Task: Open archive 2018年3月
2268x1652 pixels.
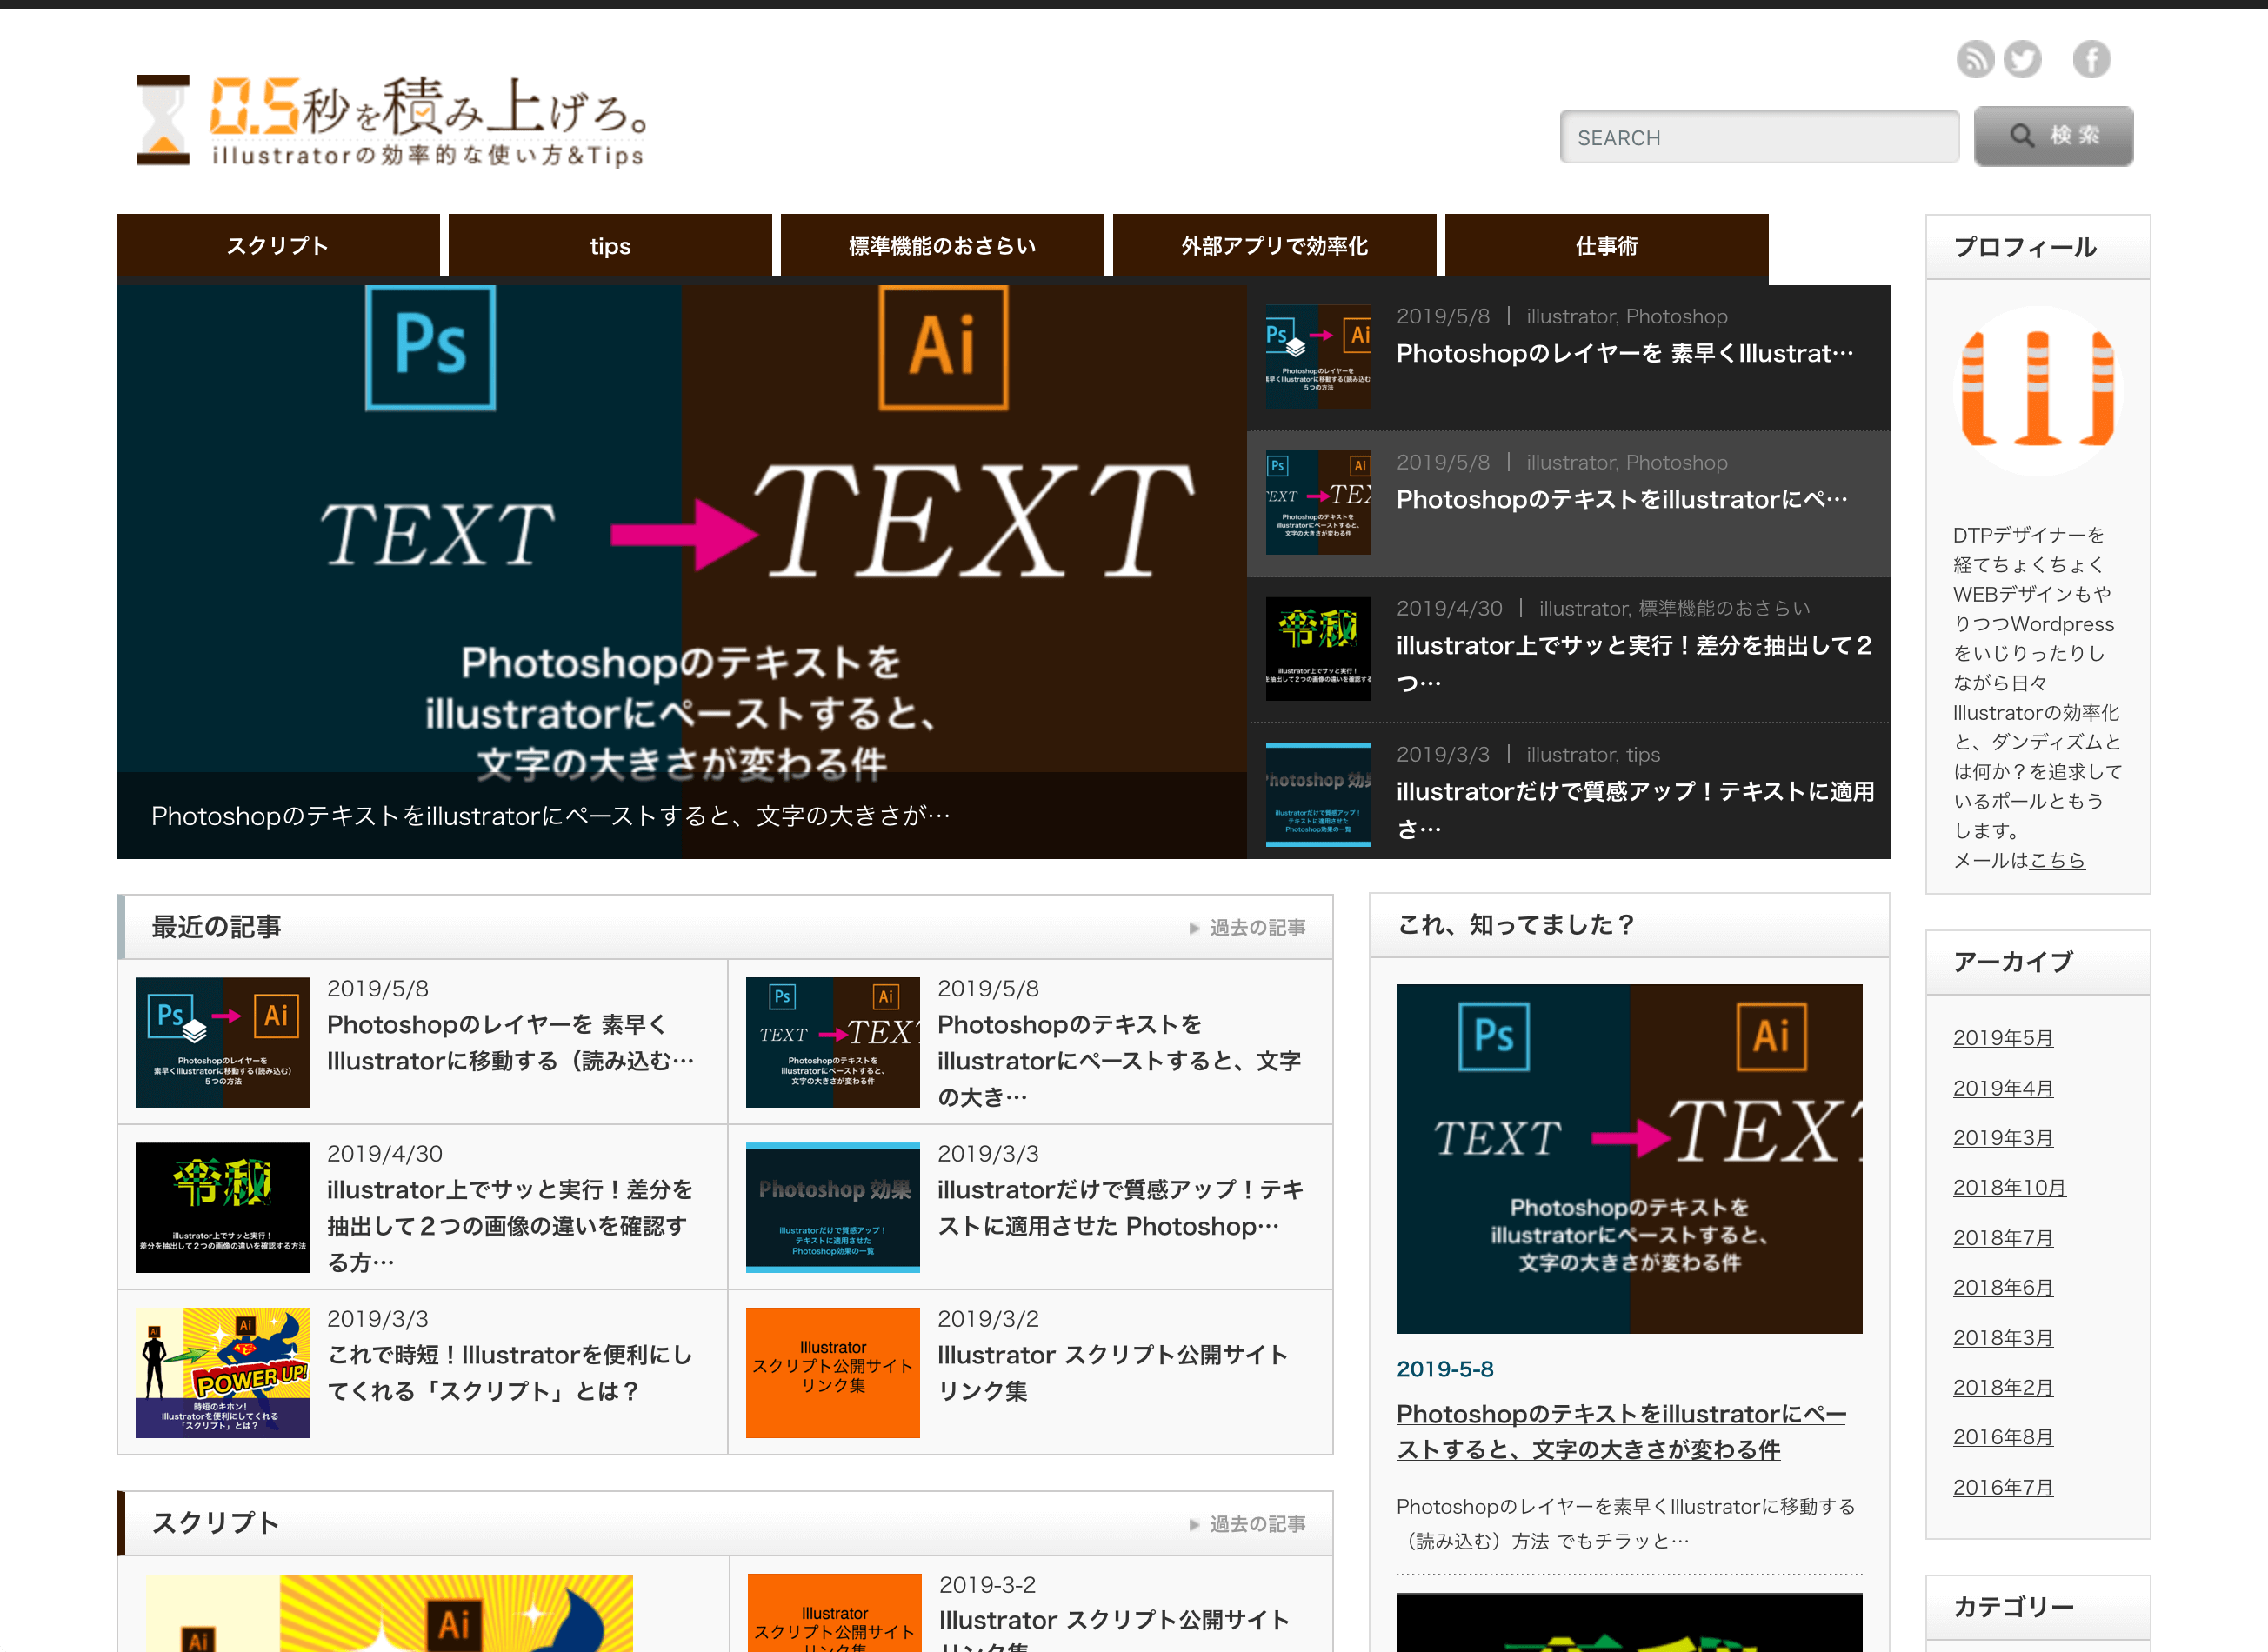Action: pos(2003,1338)
